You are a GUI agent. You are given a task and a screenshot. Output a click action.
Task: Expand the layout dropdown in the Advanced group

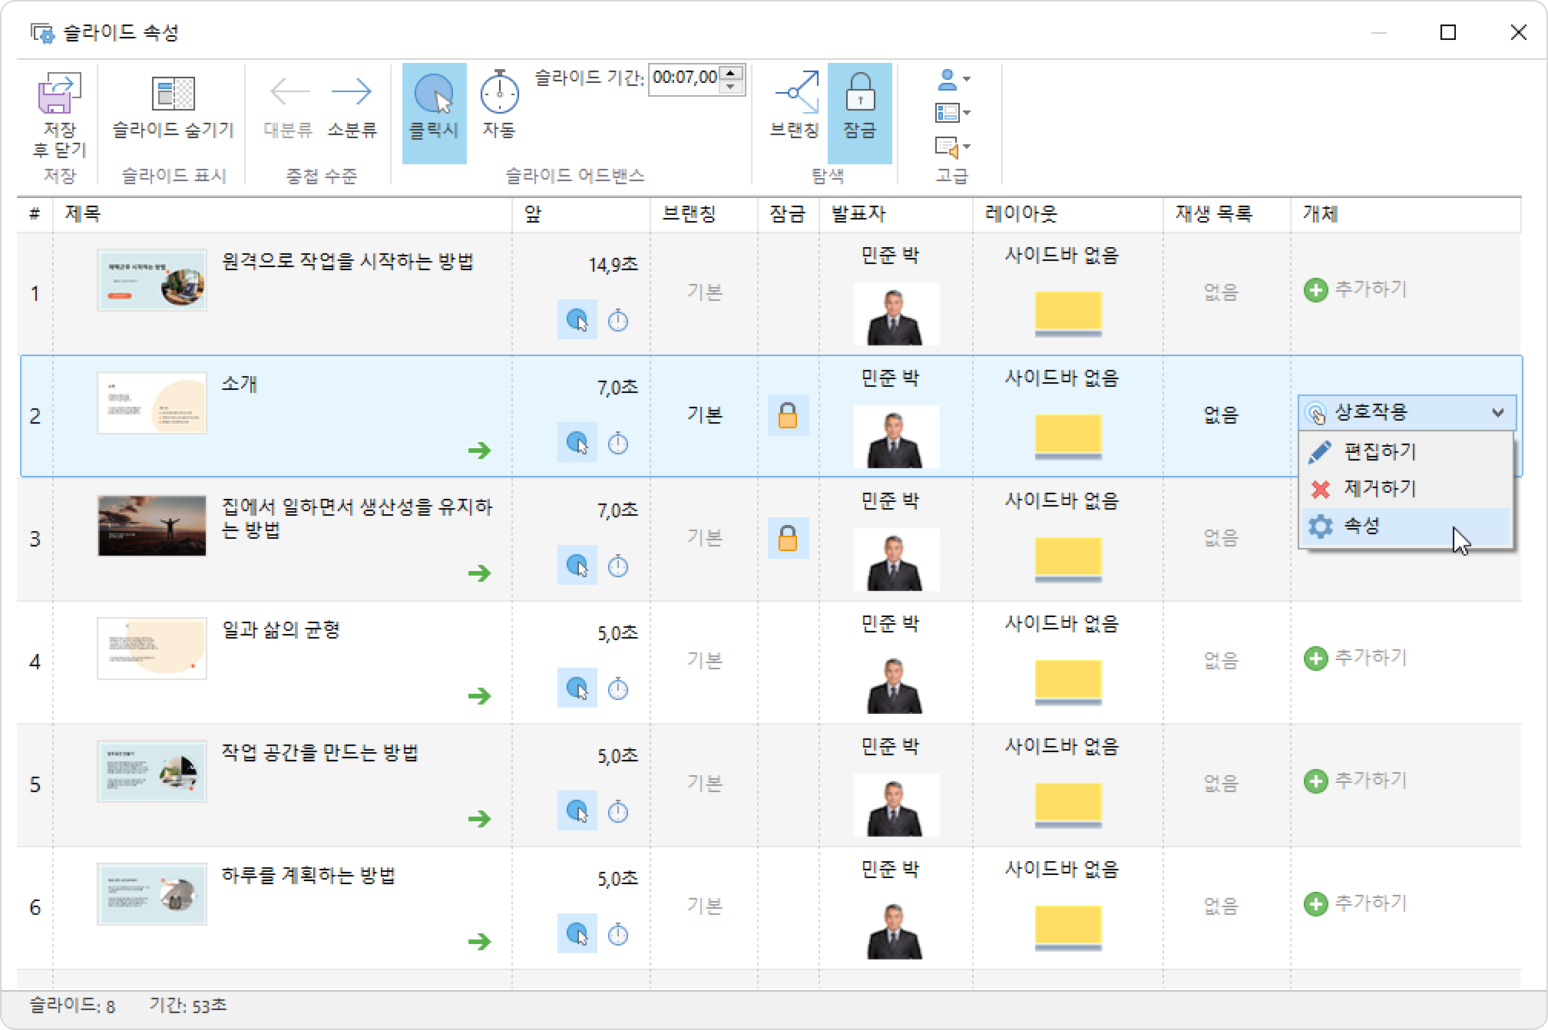(x=954, y=114)
